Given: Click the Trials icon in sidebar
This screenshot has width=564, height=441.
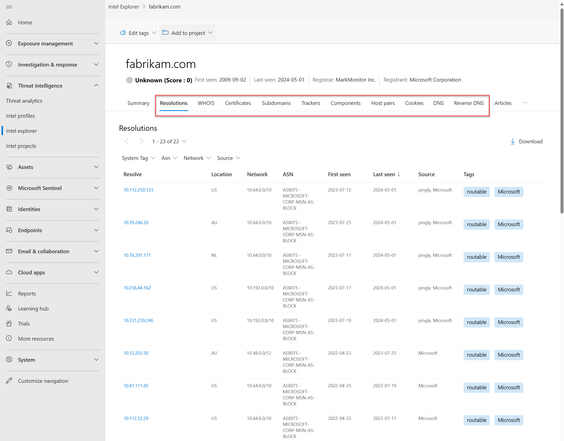Looking at the screenshot, I should (9, 324).
